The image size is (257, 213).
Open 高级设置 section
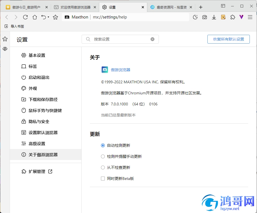(45, 144)
